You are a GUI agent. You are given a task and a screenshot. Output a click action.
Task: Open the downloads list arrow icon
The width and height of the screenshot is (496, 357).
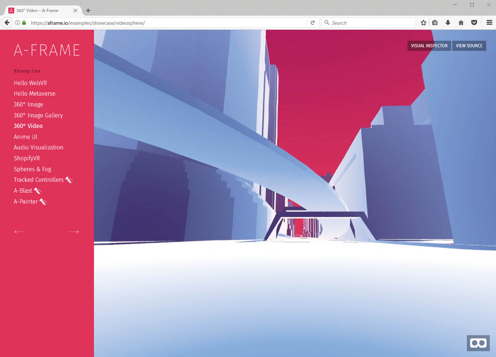pyautogui.click(x=448, y=23)
